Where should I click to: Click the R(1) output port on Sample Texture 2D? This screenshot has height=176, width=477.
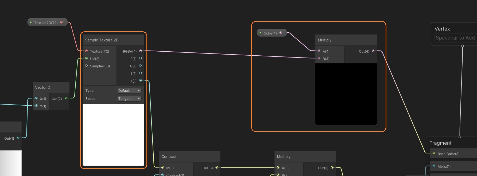[141, 58]
